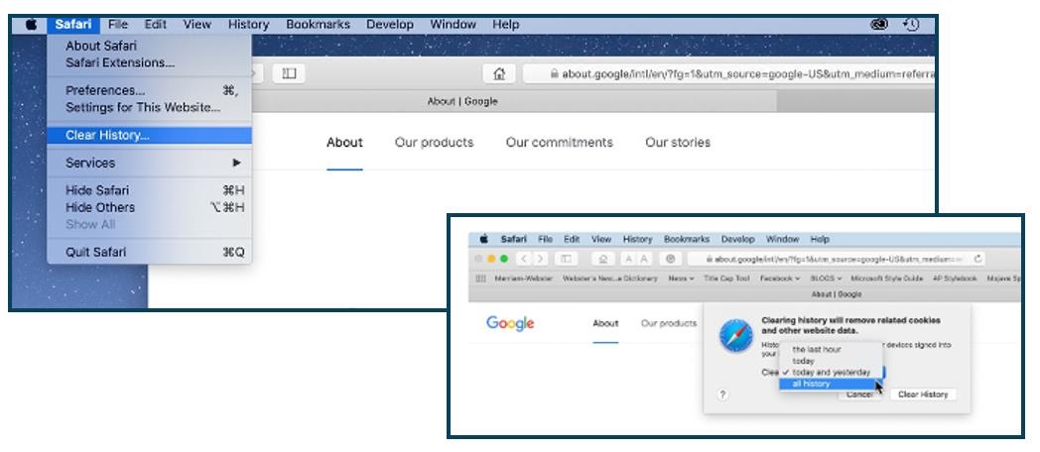Click the smaller A text-size button
Image resolution: width=1040 pixels, height=452 pixels.
[x=628, y=259]
